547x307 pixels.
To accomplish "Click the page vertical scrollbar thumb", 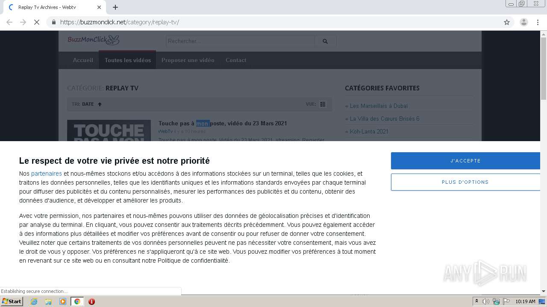I will 544,69.
